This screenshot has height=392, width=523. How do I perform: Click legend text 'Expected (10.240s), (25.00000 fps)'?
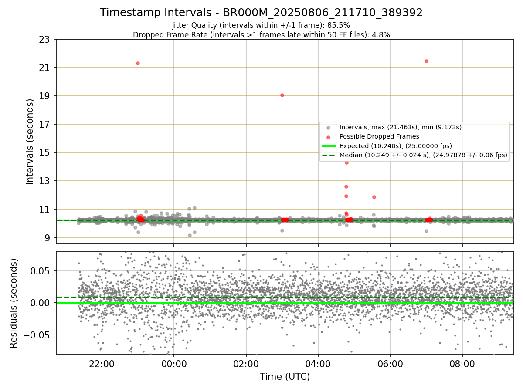(x=396, y=146)
